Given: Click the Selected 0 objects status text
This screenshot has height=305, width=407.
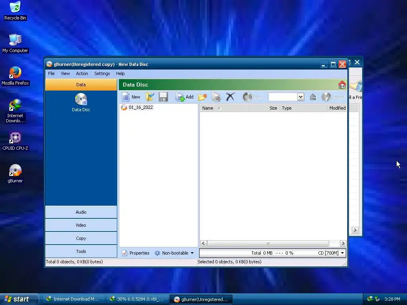Looking at the screenshot, I should 229,262.
